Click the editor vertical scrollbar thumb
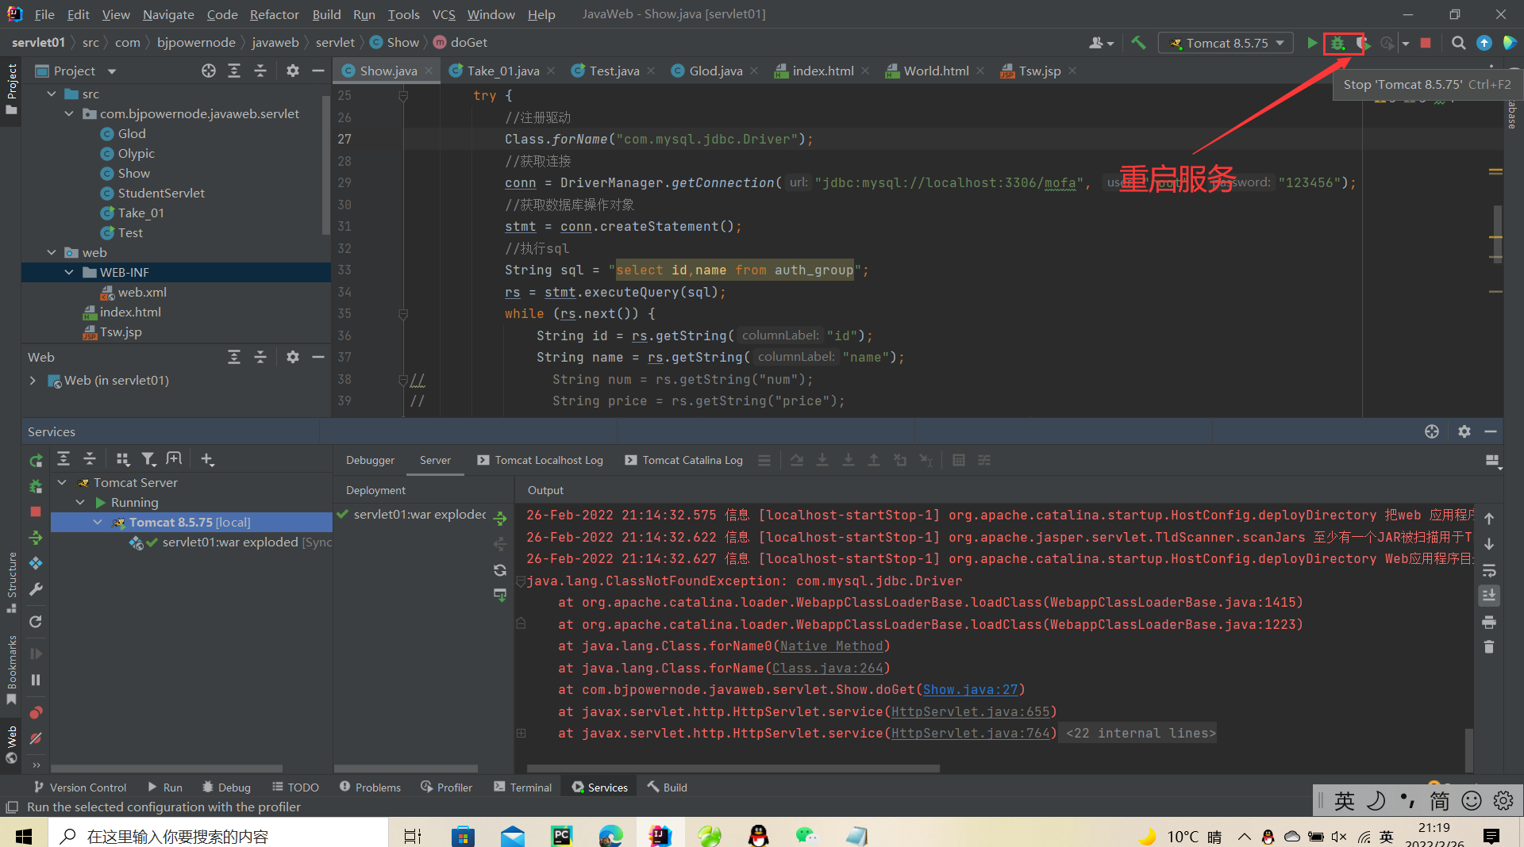 click(x=1497, y=235)
